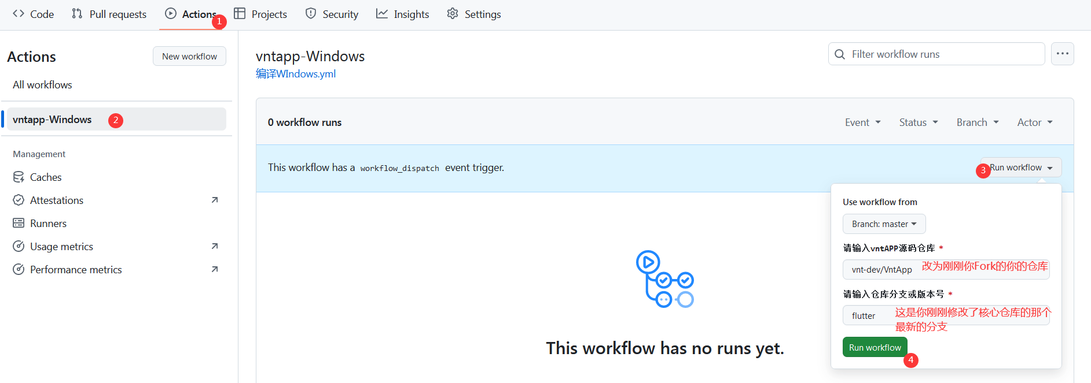This screenshot has width=1091, height=383.
Task: Expand the Branch filter dropdown
Action: pyautogui.click(x=978, y=122)
